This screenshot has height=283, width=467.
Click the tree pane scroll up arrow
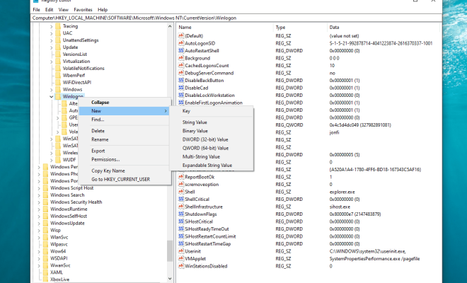point(170,26)
